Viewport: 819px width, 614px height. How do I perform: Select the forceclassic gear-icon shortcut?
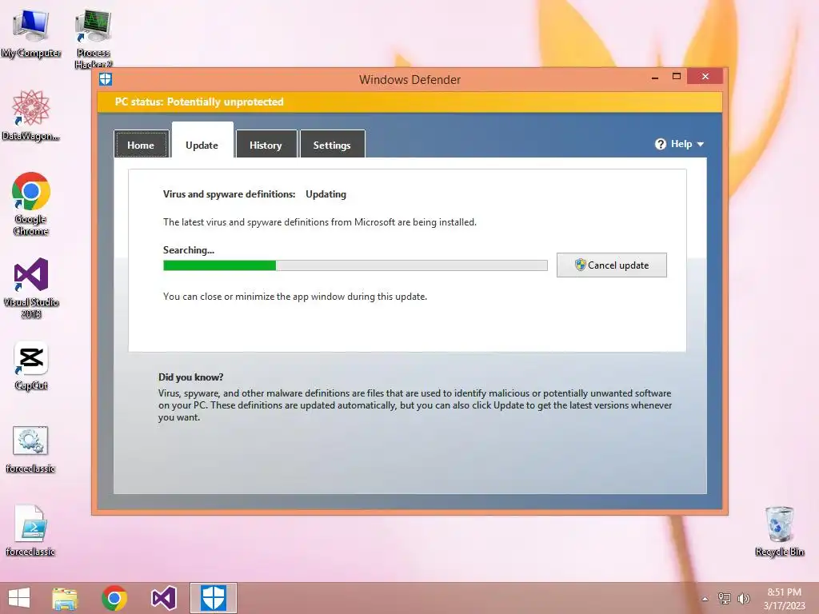(30, 449)
